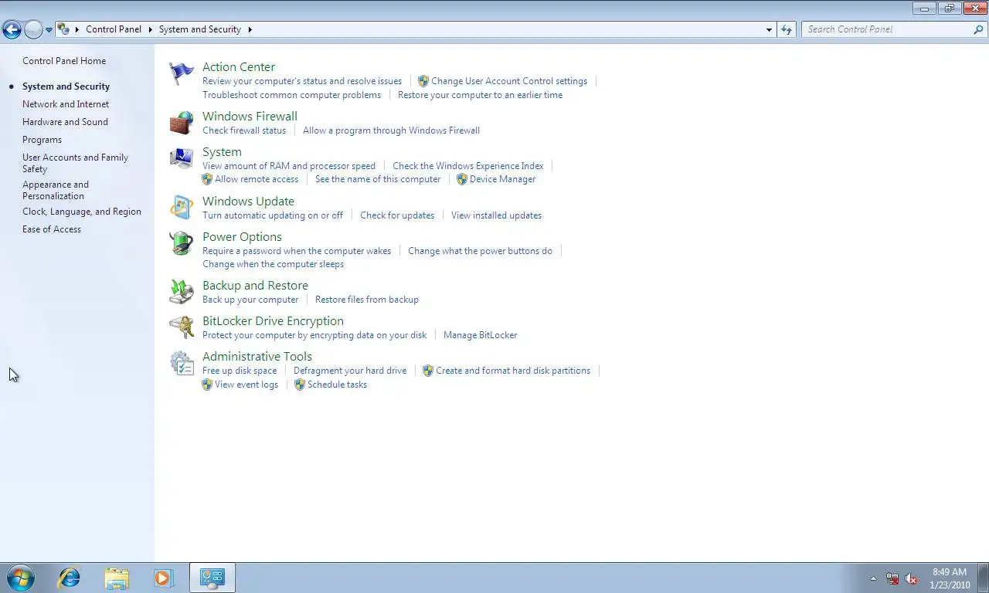This screenshot has height=593, width=989.
Task: Click the Windows Update icon
Action: [x=182, y=207]
